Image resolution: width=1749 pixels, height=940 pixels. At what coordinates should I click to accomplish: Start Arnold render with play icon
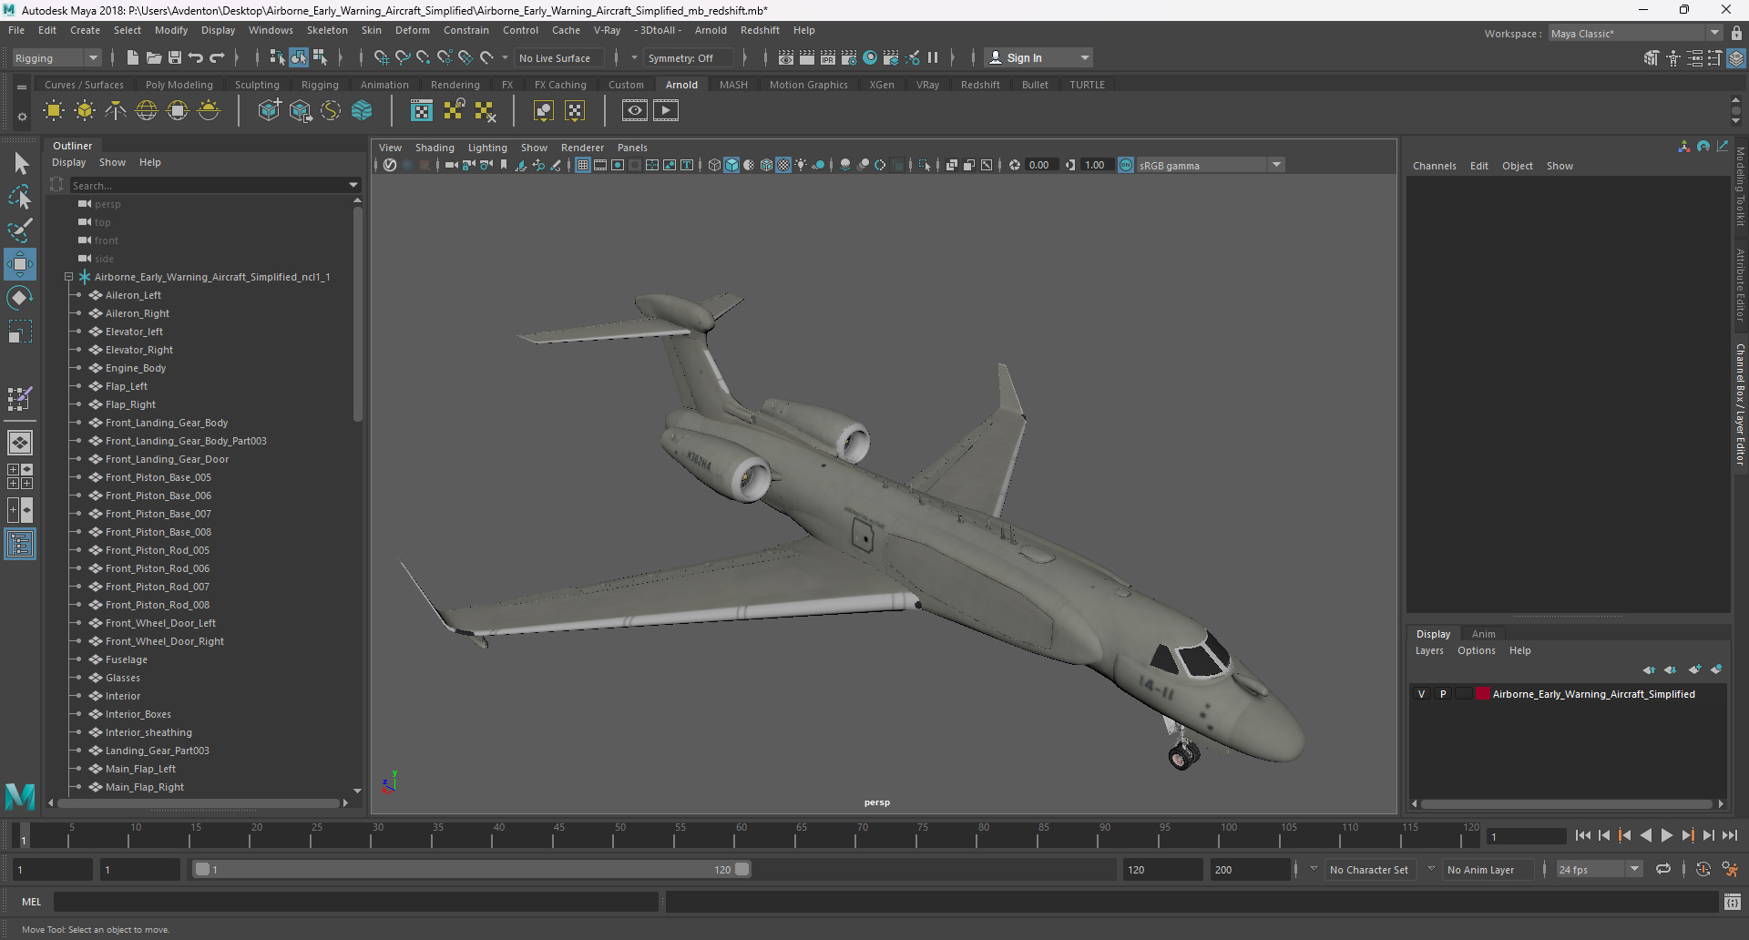click(x=666, y=111)
